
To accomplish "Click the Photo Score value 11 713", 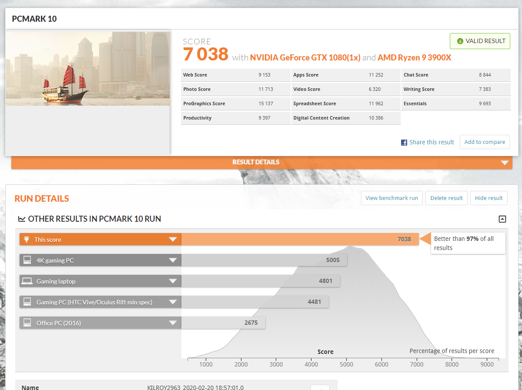I will pyautogui.click(x=266, y=89).
